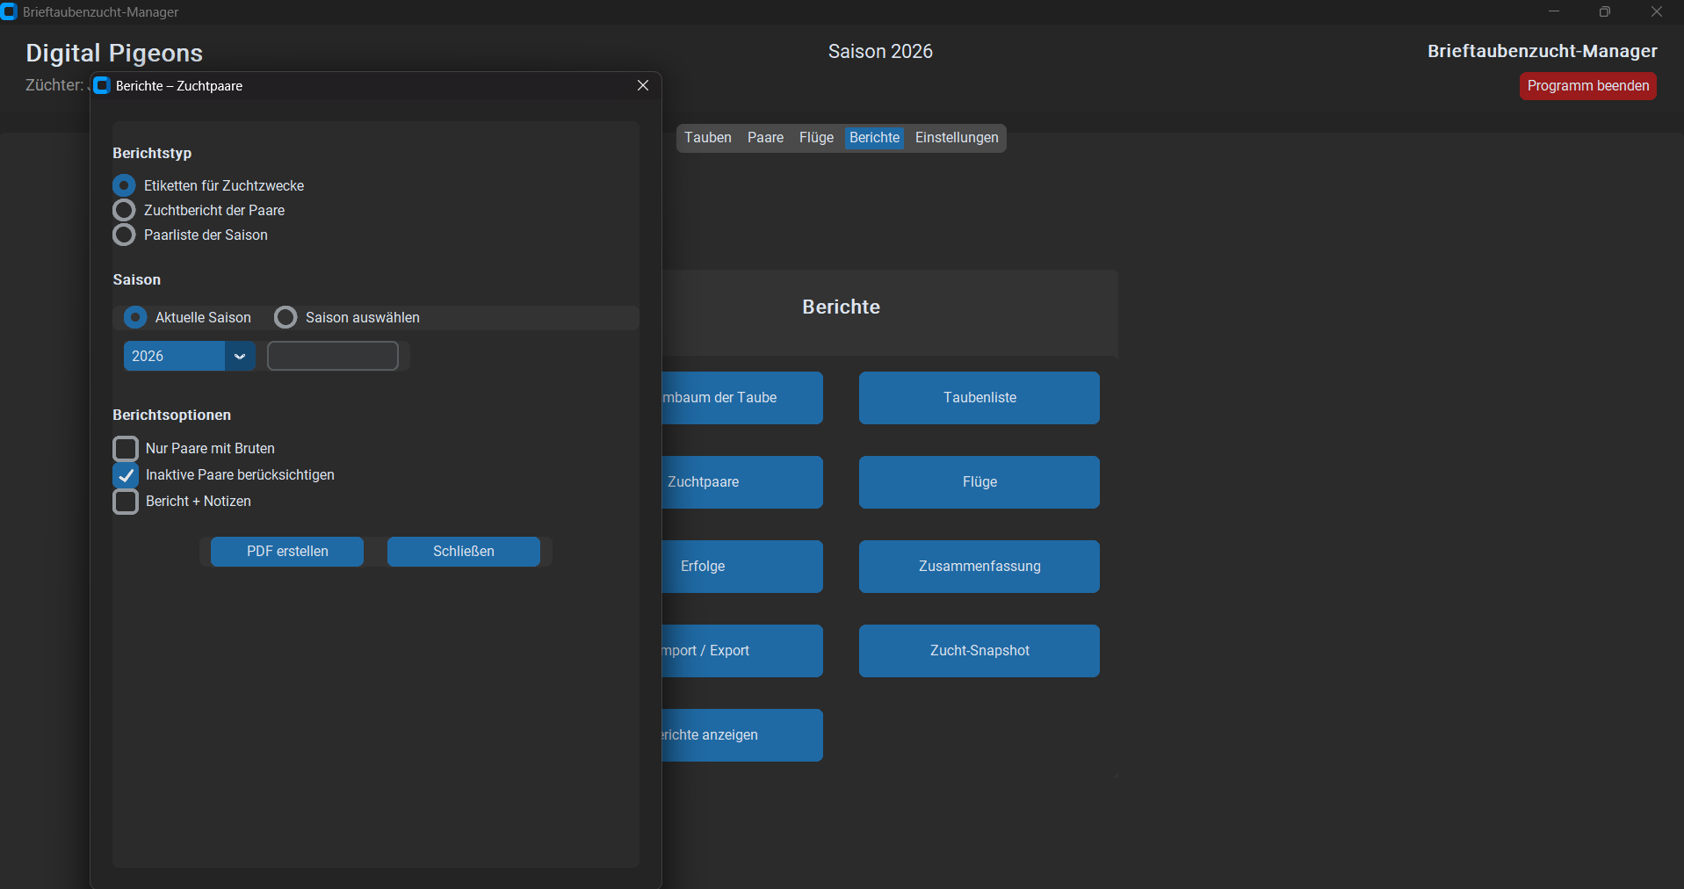Open the 2026 season dropdown
This screenshot has width=1684, height=889.
click(x=189, y=356)
